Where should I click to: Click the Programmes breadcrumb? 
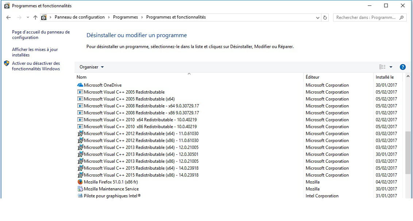tap(126, 17)
